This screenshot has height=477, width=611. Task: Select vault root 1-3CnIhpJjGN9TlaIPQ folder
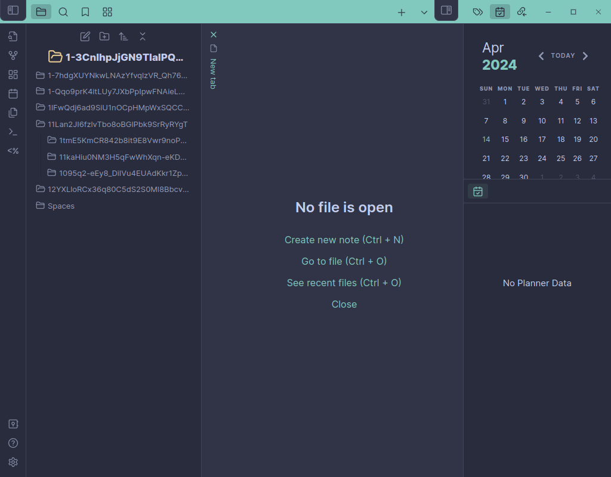click(x=116, y=57)
